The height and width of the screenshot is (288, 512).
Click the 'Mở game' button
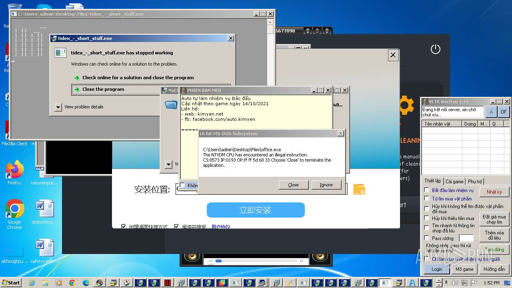pyautogui.click(x=464, y=269)
